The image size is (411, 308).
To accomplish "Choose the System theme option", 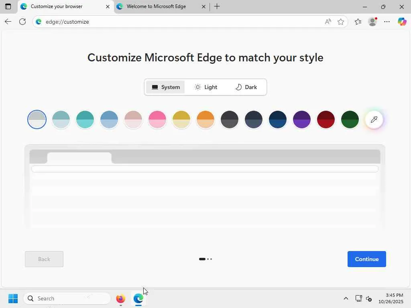I will click(165, 87).
